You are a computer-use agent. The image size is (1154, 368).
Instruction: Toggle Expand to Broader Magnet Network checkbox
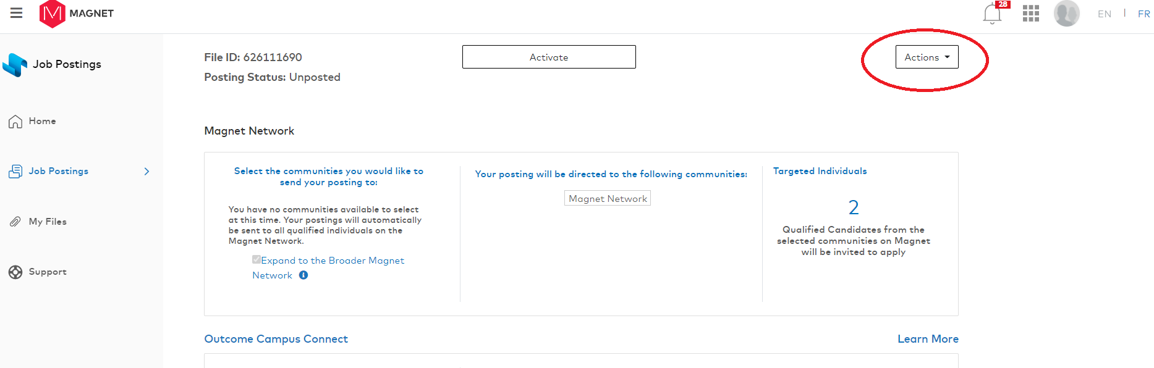click(256, 260)
